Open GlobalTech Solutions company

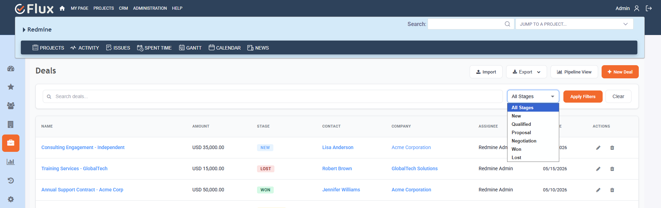(414, 168)
